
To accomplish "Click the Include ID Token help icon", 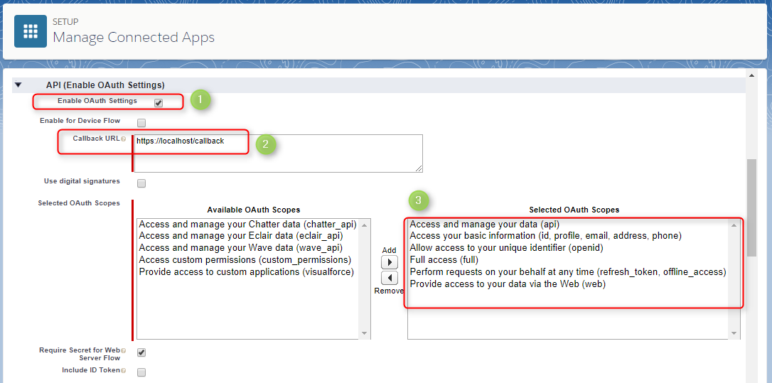I will tap(123, 371).
